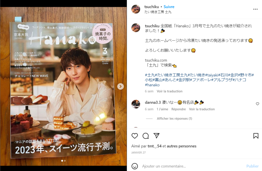
Task: Share the post using the paper plane icon
Action: (156, 136)
